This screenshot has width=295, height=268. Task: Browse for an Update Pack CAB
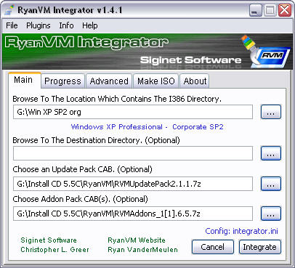point(271,184)
